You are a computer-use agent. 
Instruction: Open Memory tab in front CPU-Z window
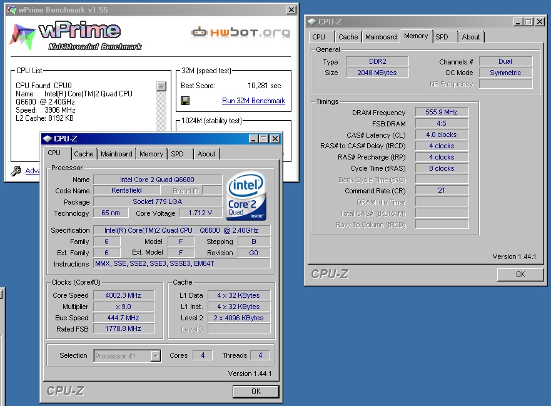coord(151,154)
